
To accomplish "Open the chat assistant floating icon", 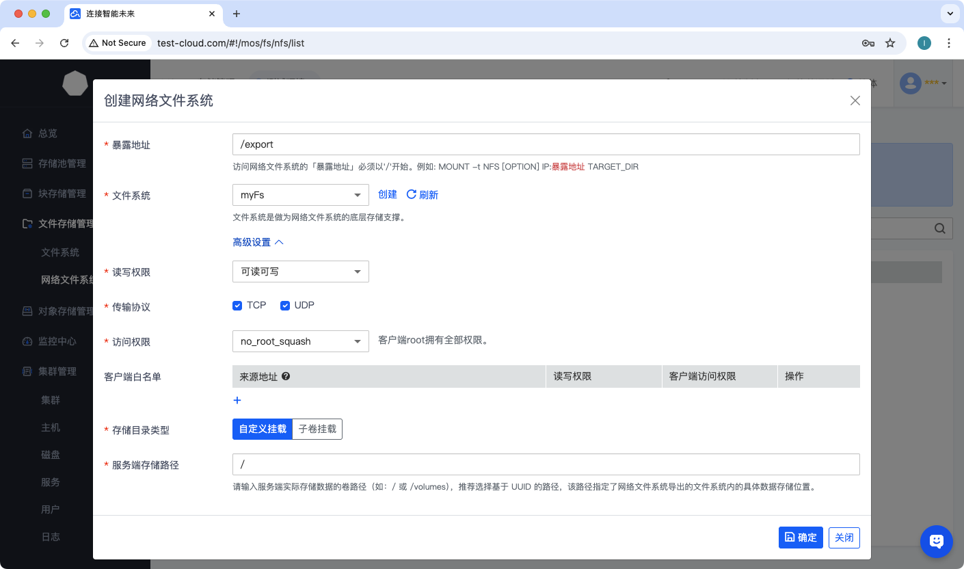I will click(x=936, y=541).
